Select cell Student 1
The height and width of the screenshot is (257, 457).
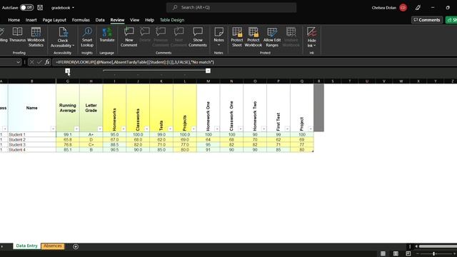click(31, 135)
